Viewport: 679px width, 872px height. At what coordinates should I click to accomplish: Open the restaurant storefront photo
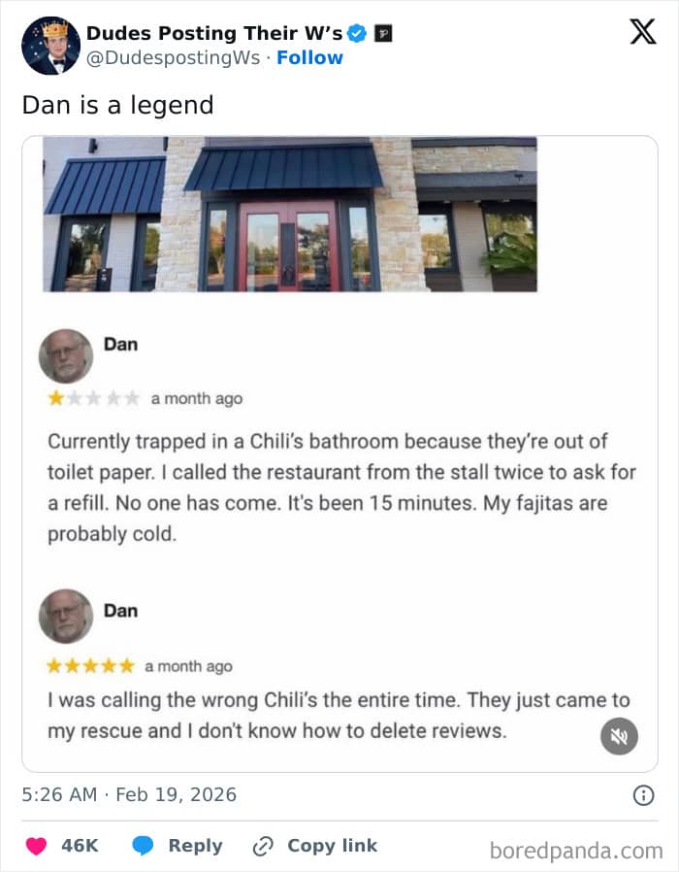point(290,214)
